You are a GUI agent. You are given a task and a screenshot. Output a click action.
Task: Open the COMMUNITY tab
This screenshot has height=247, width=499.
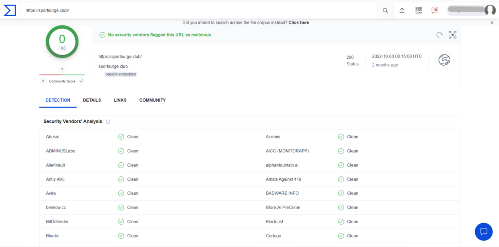153,100
